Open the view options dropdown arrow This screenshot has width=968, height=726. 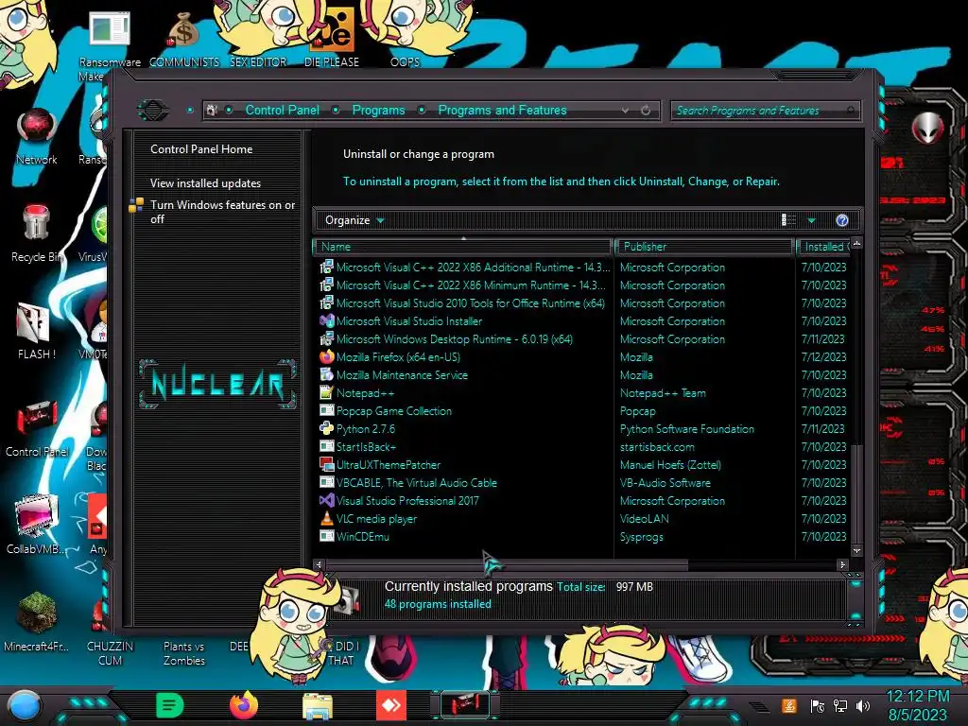pos(811,220)
